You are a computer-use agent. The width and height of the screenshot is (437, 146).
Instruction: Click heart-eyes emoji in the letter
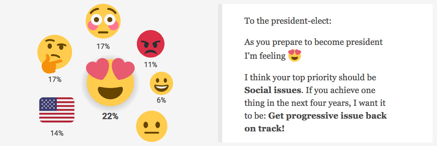pos(295,55)
